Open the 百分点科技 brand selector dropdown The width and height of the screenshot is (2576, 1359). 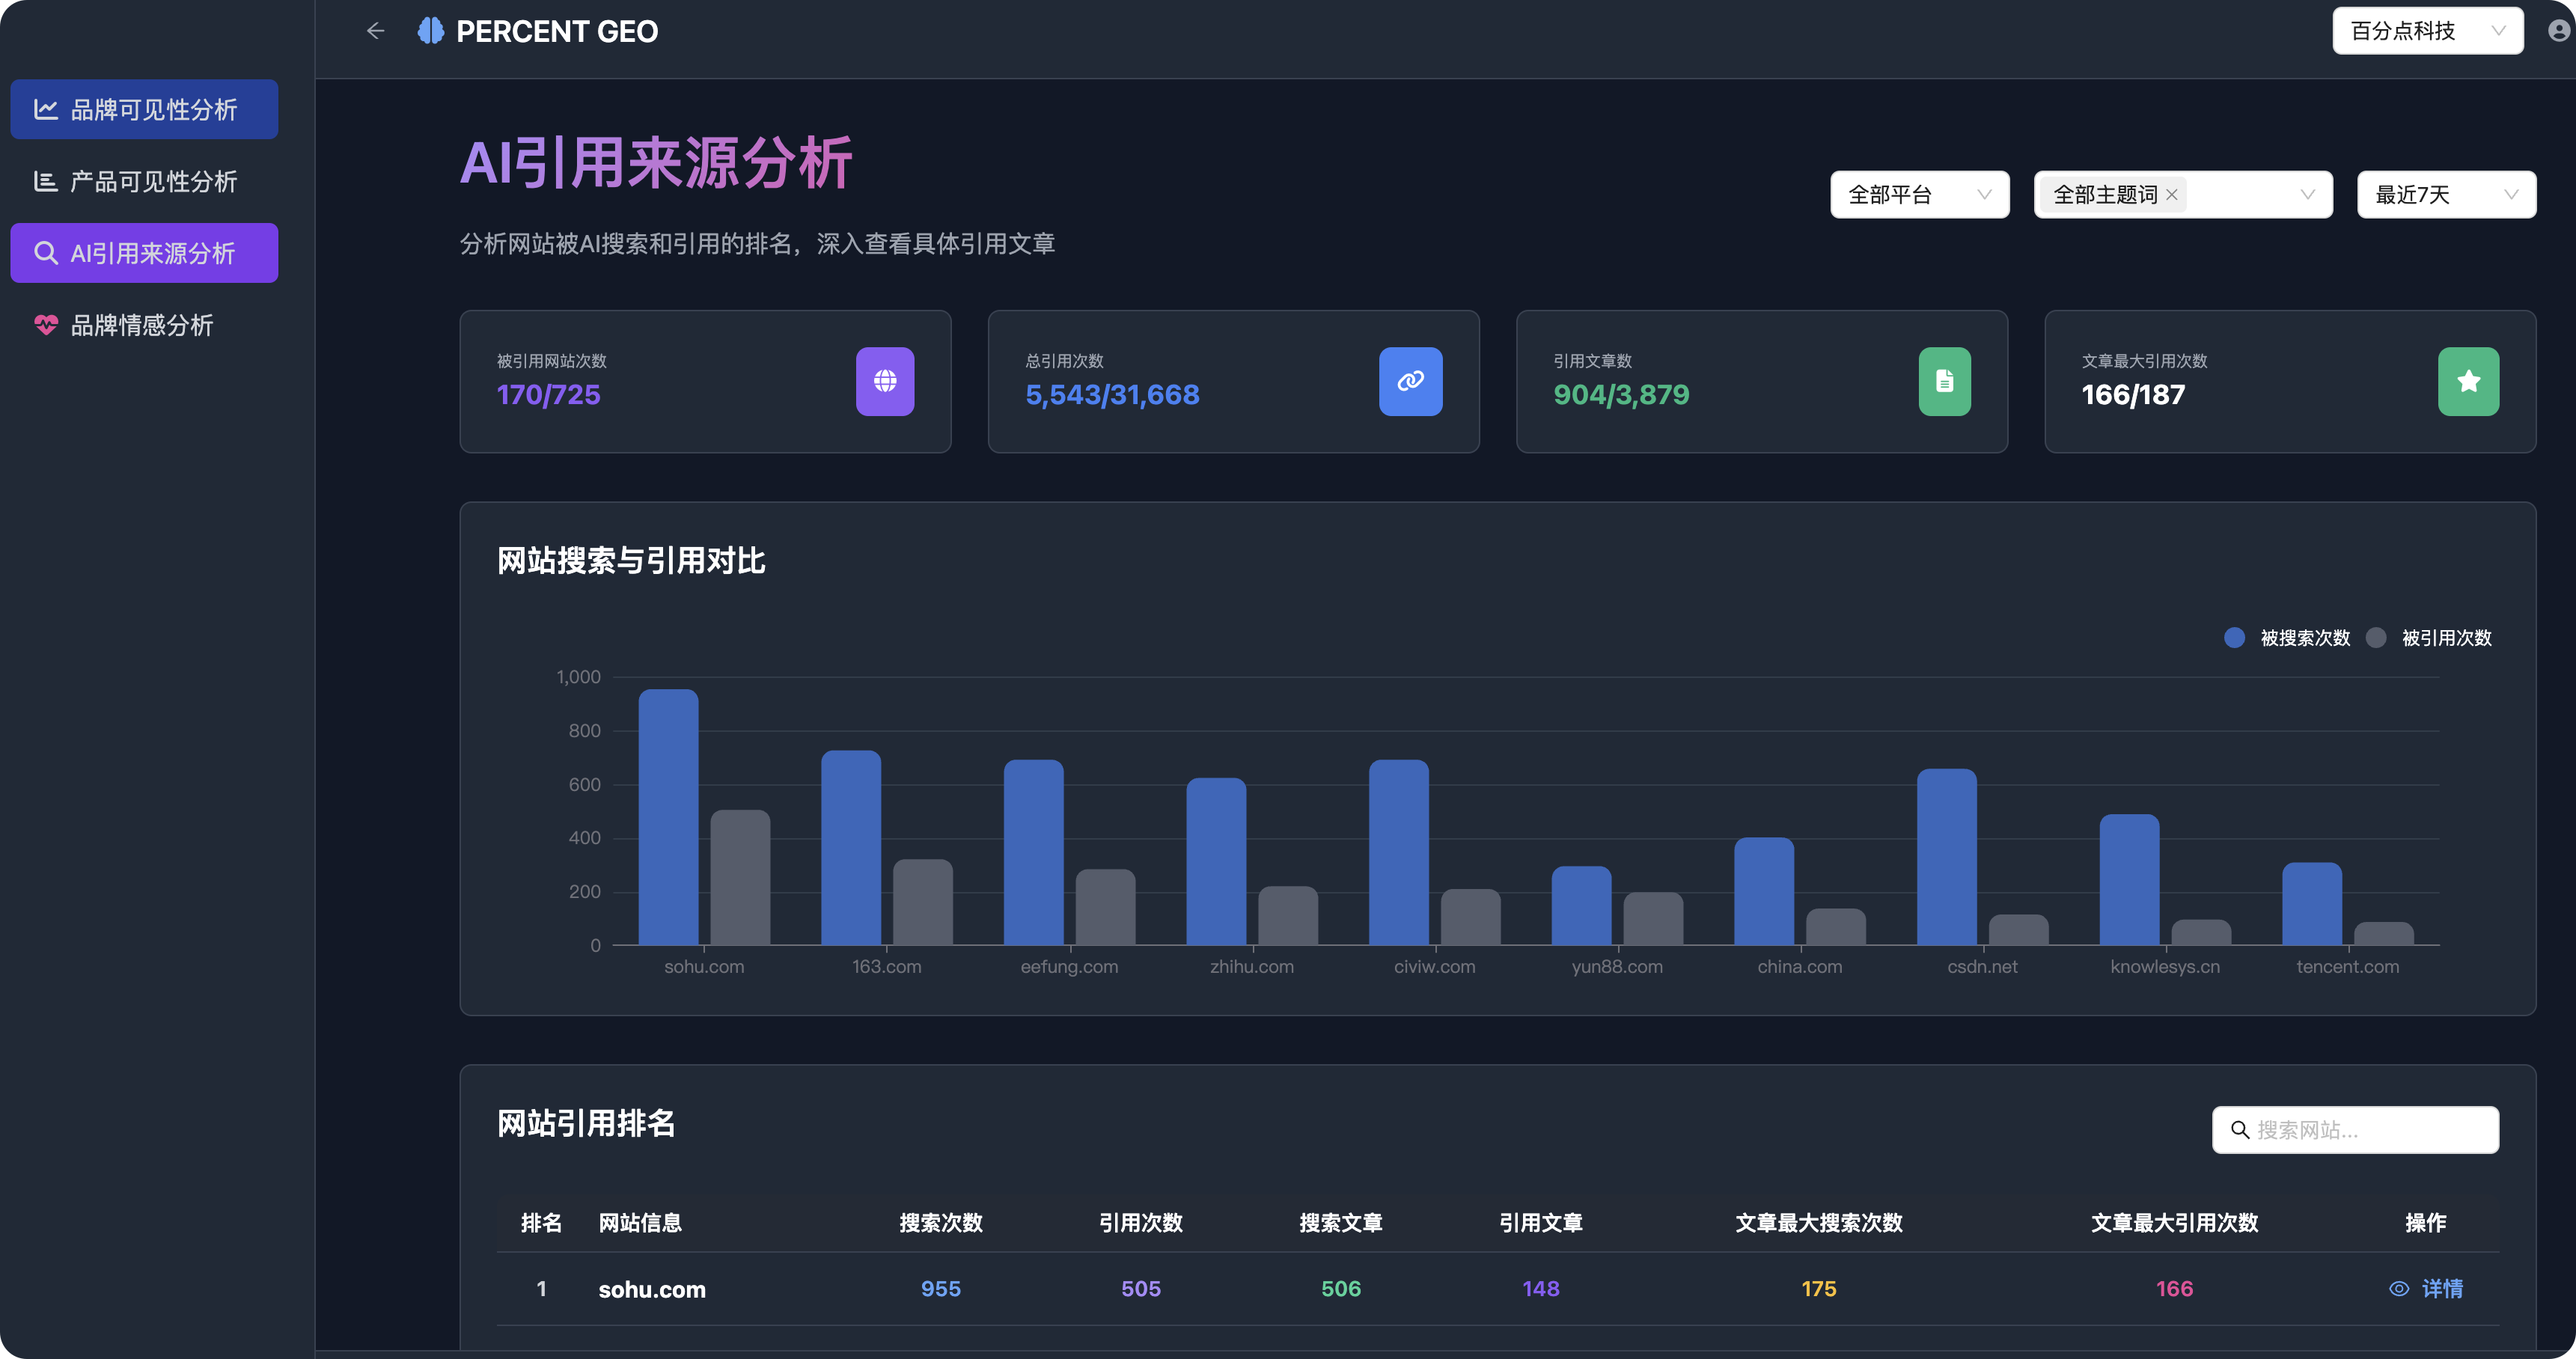pos(2427,31)
